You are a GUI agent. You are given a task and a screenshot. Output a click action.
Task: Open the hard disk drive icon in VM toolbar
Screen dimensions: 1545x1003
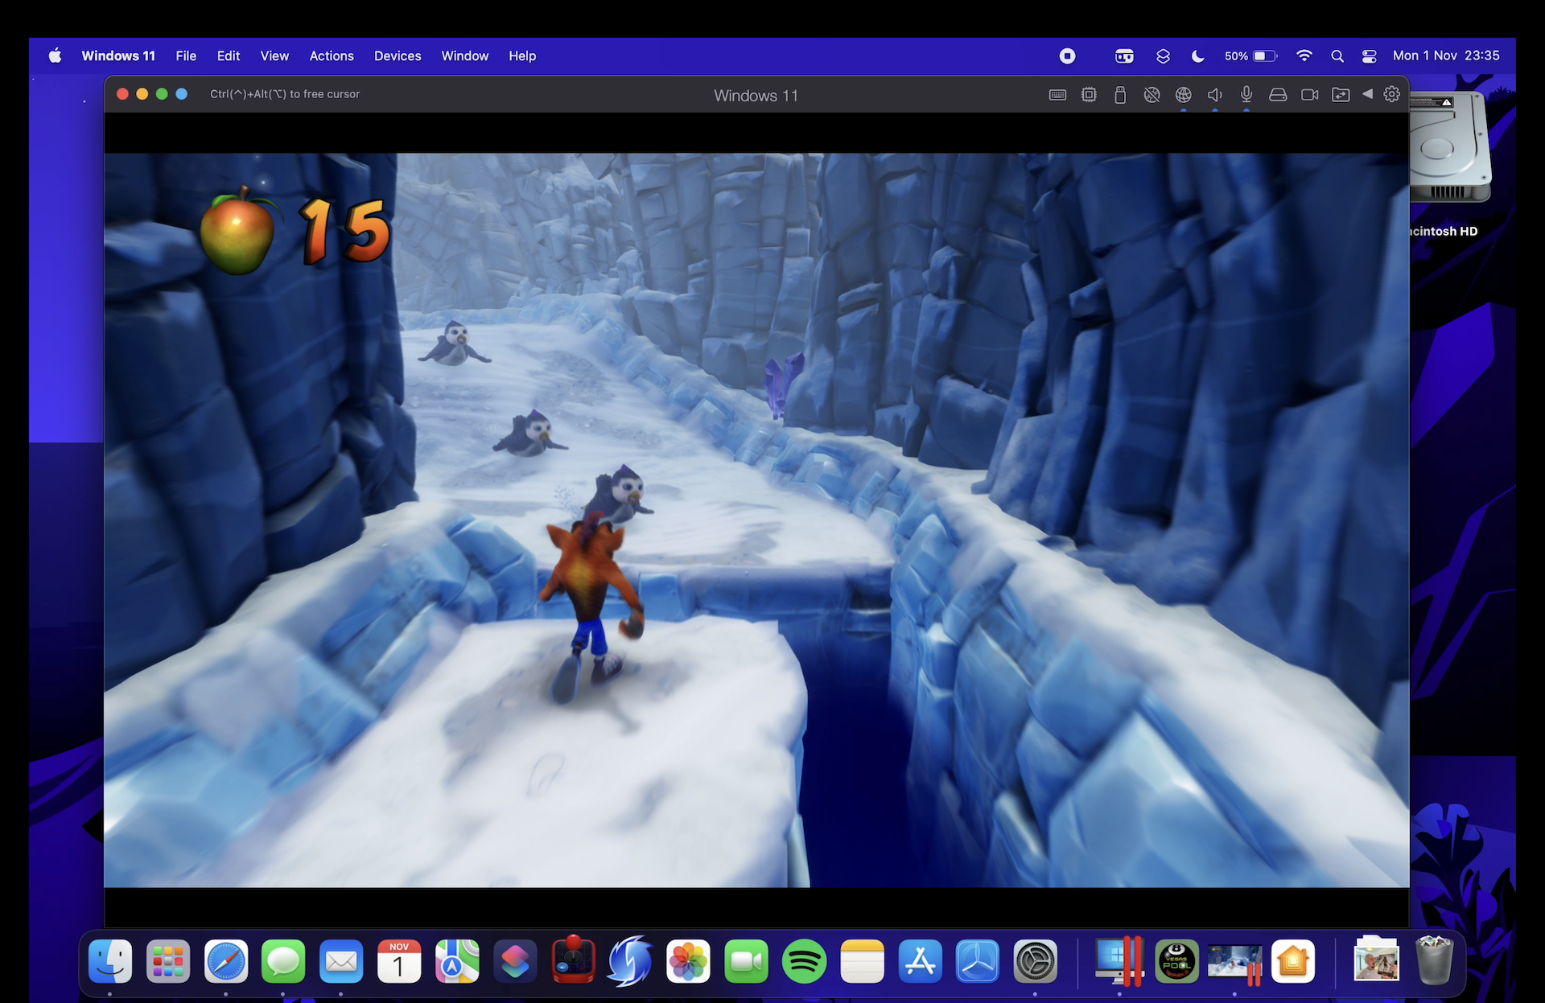1278,95
